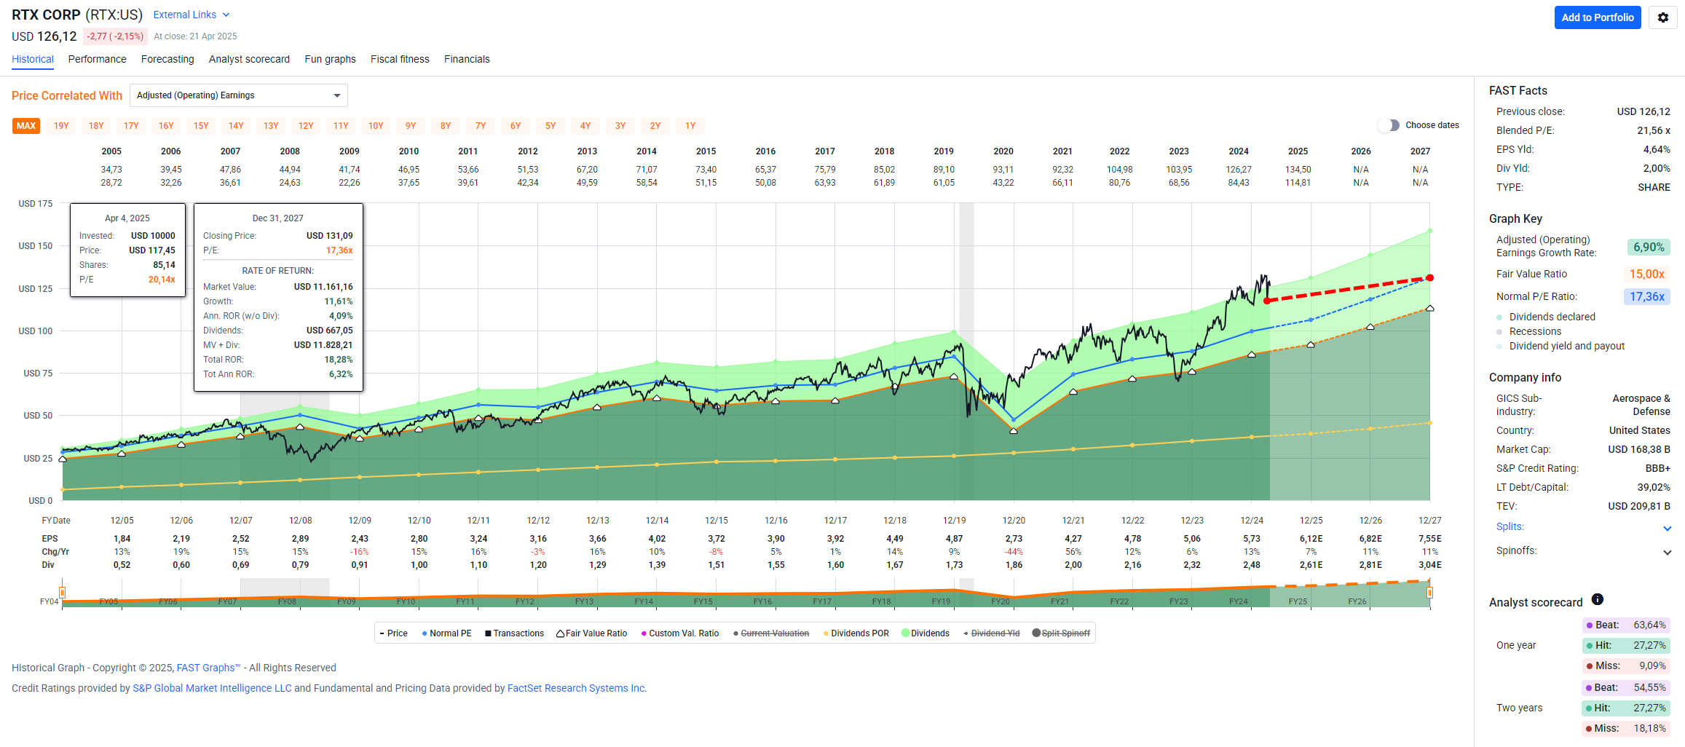Select the 5Y timeframe option
This screenshot has width=1685, height=747.
[551, 125]
